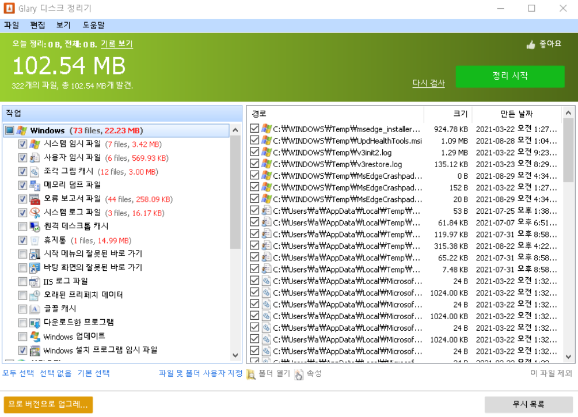Click the 무시 목록 button

coord(528,404)
